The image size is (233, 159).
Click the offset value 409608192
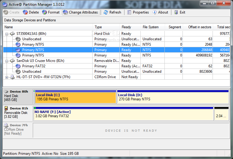204,55
